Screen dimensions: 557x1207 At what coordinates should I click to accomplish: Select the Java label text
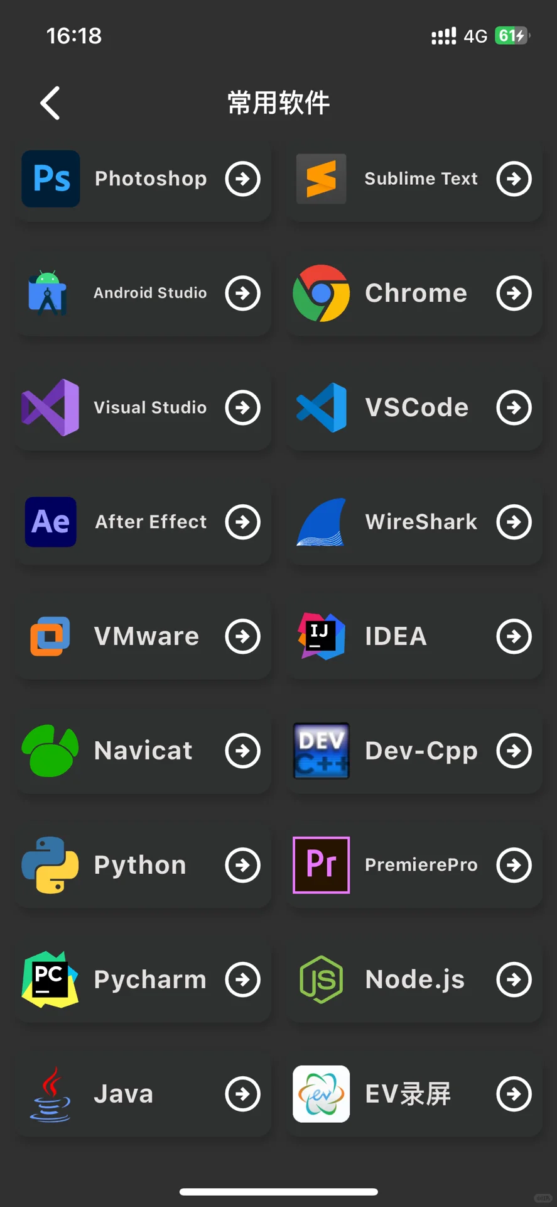click(124, 1094)
